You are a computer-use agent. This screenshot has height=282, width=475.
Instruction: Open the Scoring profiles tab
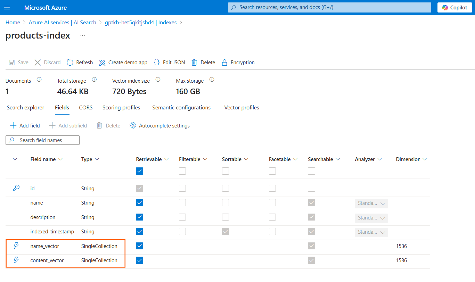coord(121,108)
